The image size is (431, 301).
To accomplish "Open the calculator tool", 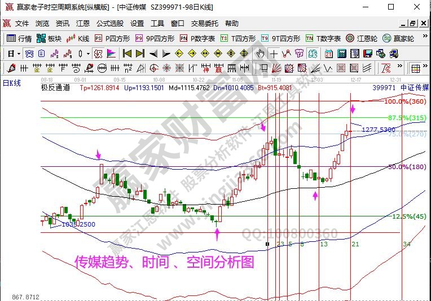I will click(341, 54).
